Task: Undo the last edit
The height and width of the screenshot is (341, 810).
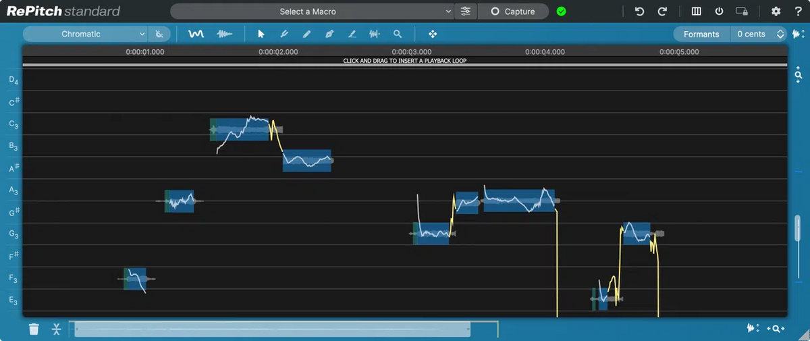Action: click(x=639, y=11)
